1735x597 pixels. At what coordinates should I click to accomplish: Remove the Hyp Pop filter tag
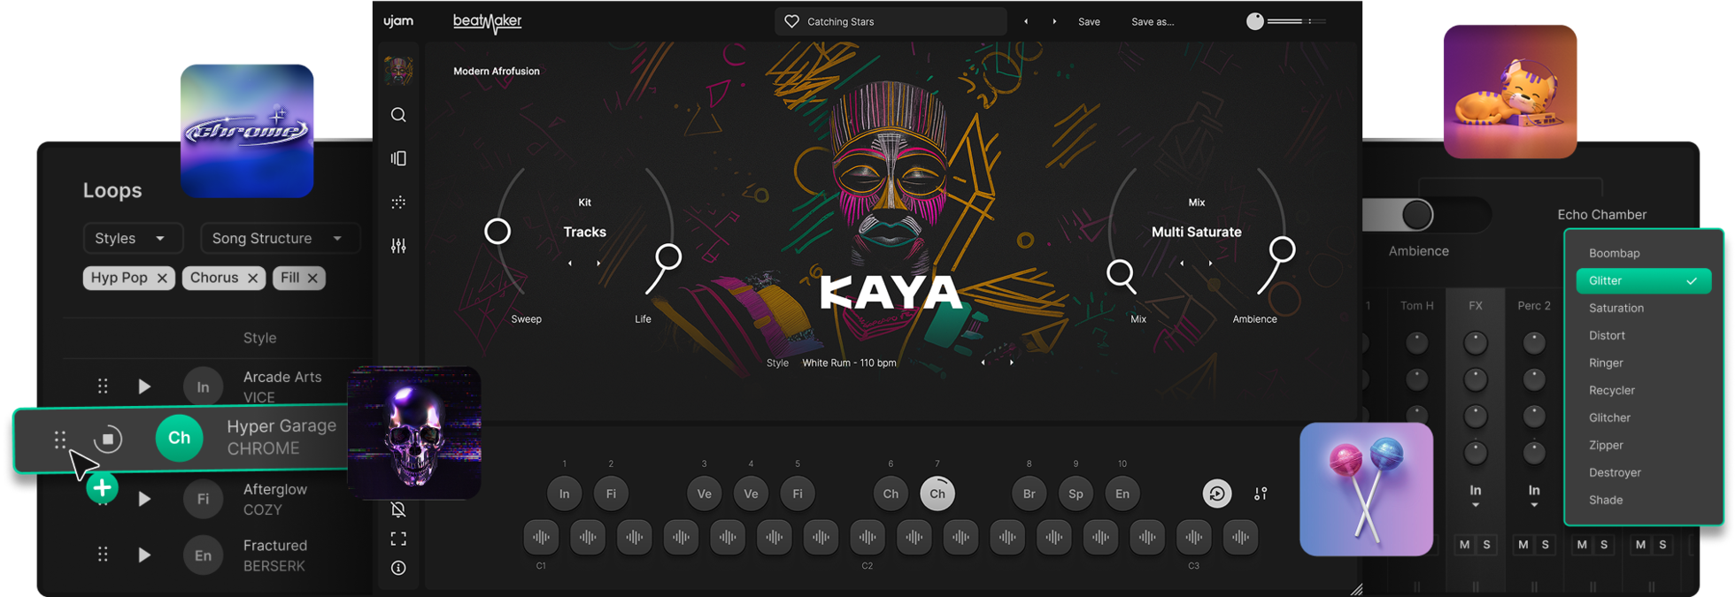[x=162, y=278]
